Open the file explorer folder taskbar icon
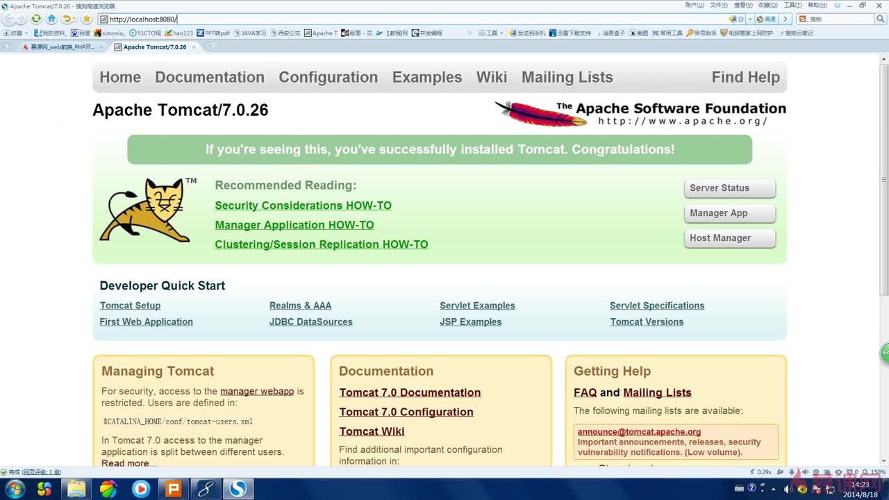This screenshot has width=889, height=500. point(76,489)
